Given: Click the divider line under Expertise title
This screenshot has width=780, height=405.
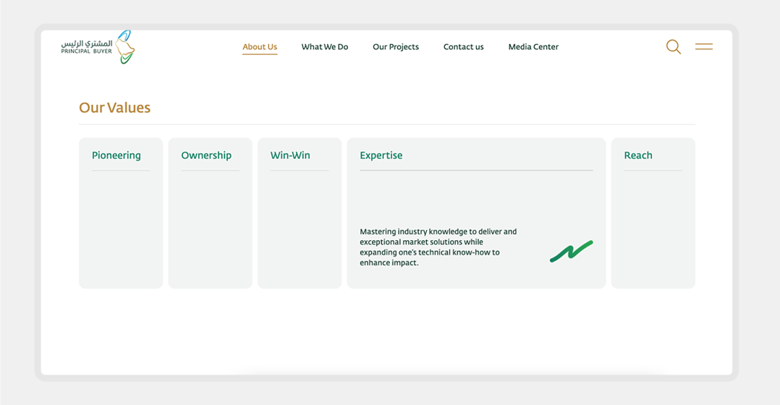Looking at the screenshot, I should [x=476, y=171].
